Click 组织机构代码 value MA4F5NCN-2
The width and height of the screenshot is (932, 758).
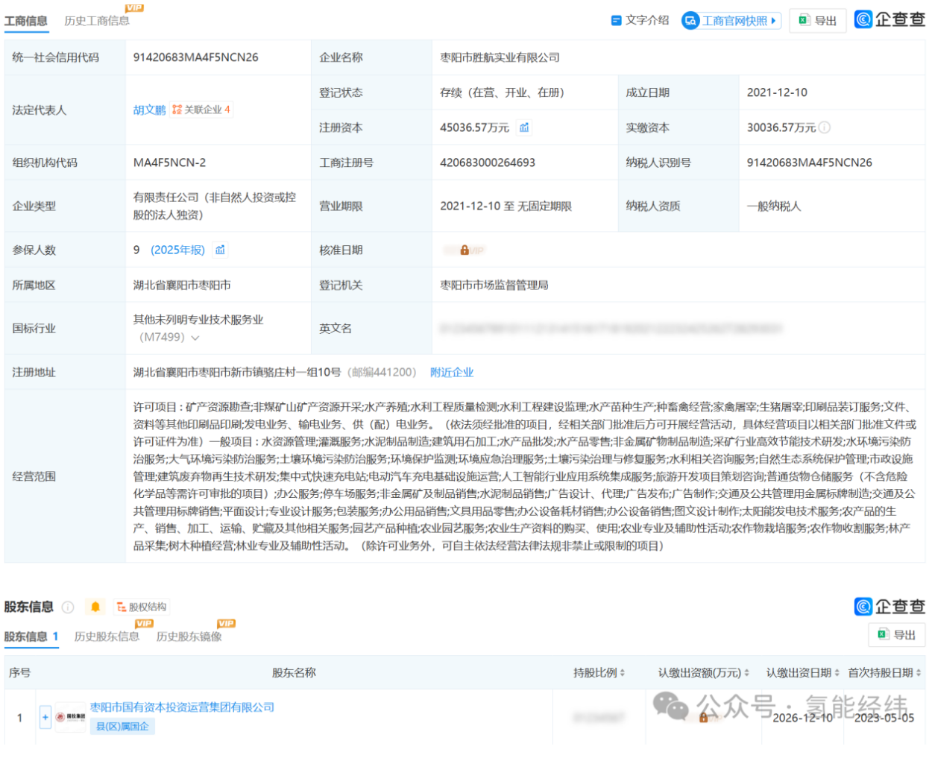click(x=169, y=162)
